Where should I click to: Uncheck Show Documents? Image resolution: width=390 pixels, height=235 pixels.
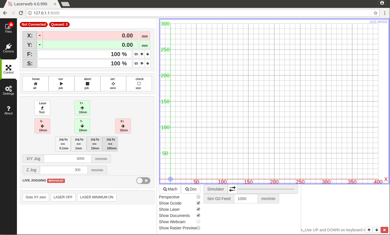click(x=198, y=216)
